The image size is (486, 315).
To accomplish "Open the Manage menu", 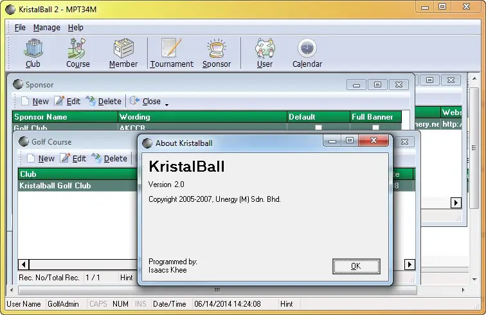I will 47,28.
